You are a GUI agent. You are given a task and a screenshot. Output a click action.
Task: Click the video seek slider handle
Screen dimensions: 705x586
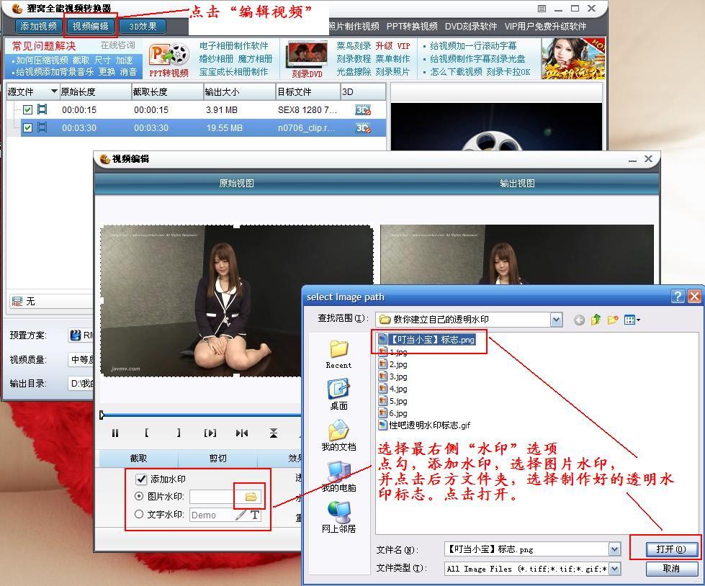pyautogui.click(x=102, y=415)
